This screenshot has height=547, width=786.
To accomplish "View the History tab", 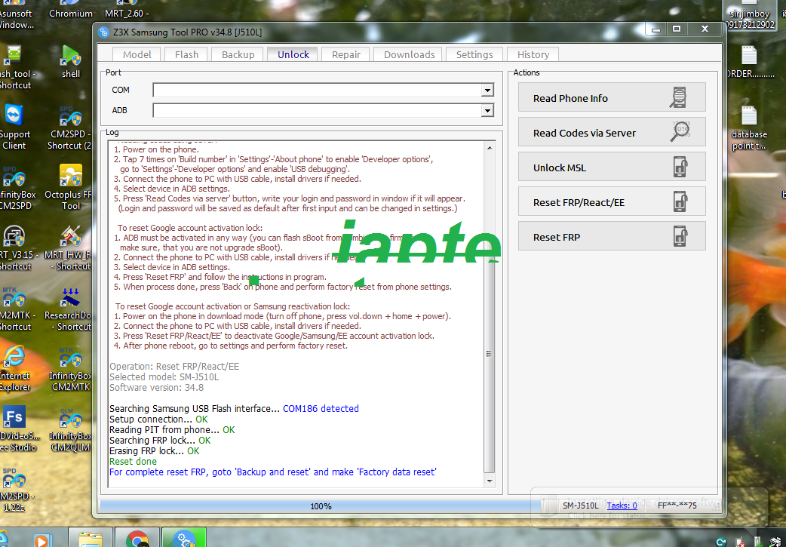I will [533, 54].
